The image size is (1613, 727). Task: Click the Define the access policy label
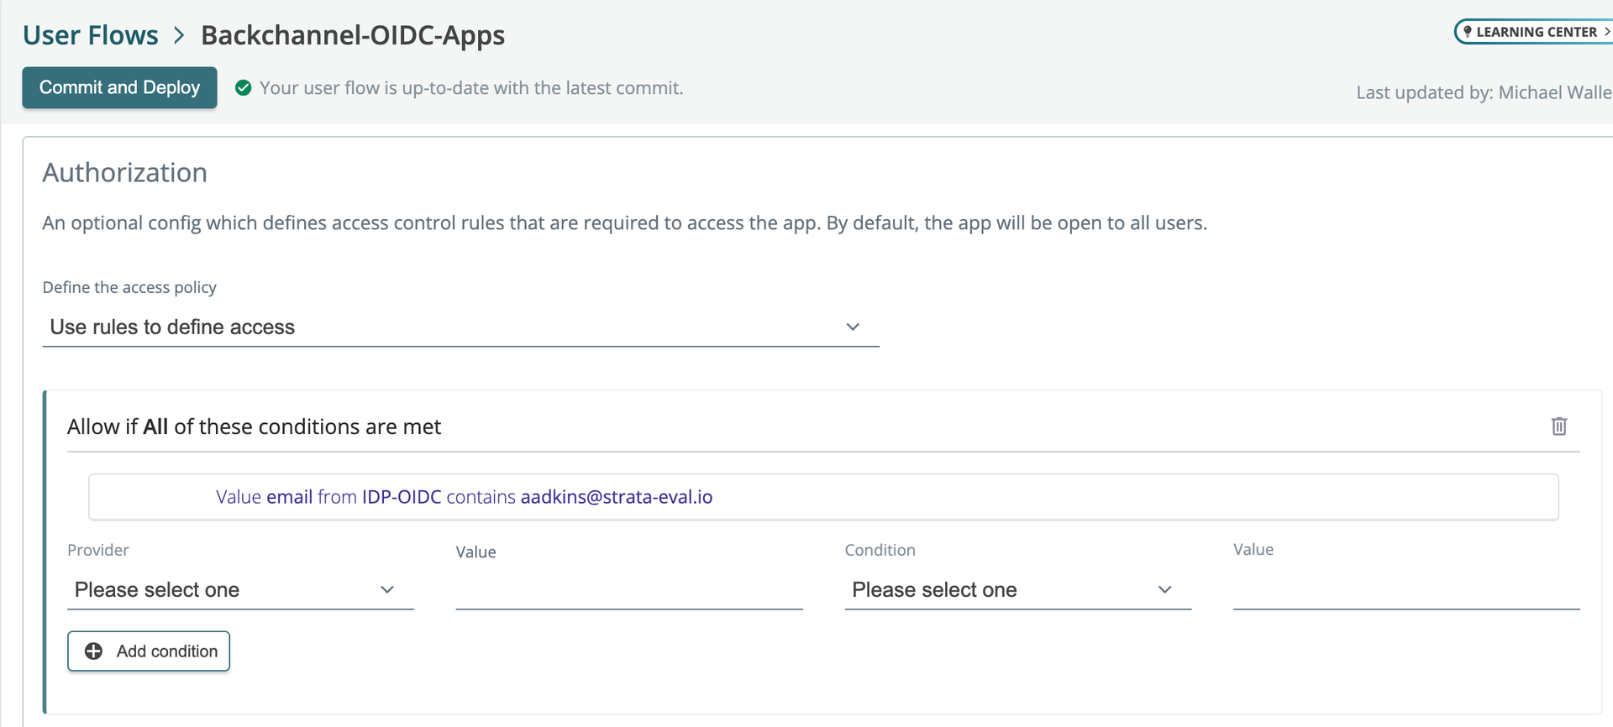point(129,287)
